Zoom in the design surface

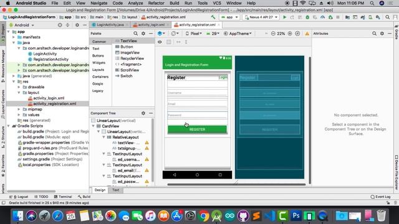point(290,34)
